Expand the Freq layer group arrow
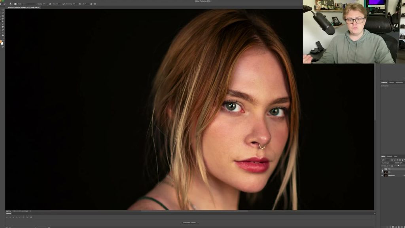 (384, 169)
